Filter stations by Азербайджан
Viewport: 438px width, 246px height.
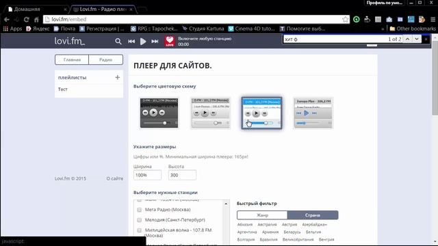coord(315,225)
